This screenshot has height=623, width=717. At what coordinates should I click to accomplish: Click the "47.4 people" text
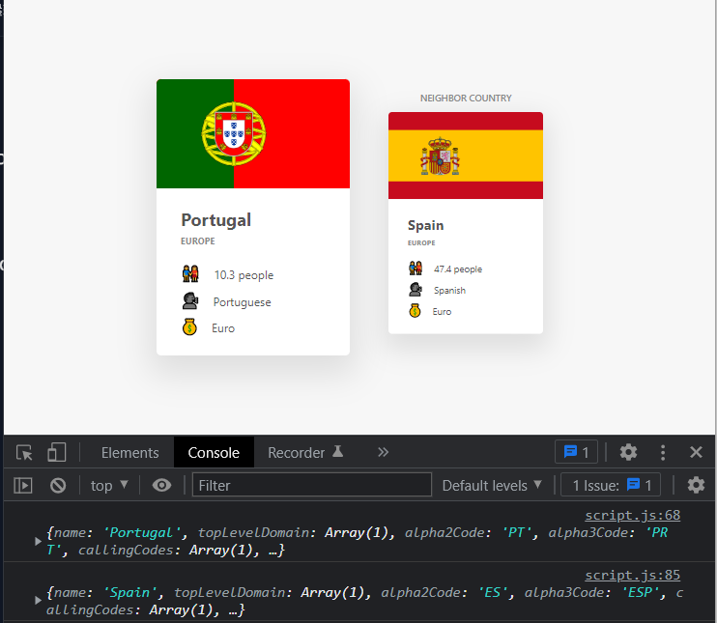[x=458, y=269]
